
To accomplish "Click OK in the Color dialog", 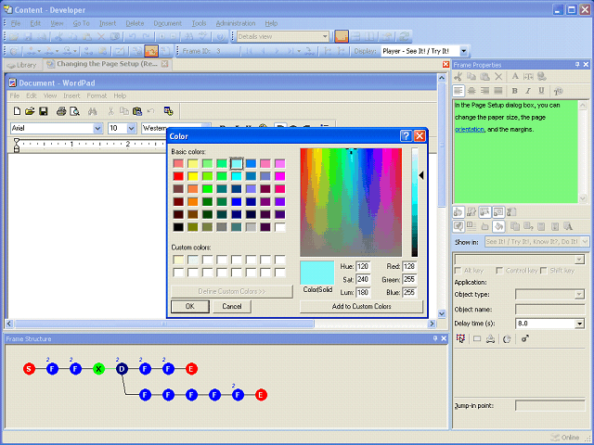I will click(x=189, y=306).
